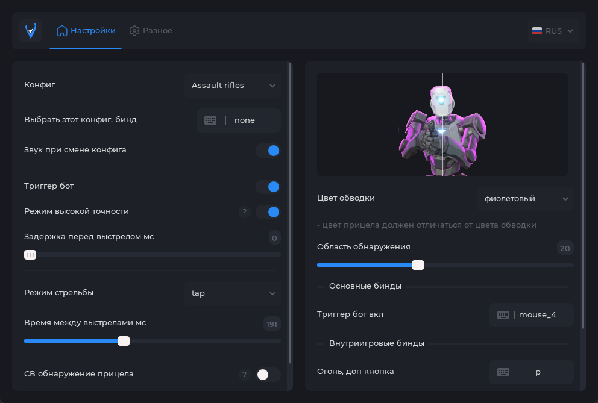Screen dimensions: 598x403
Task: Click the gear icon beside Разное
Action: [x=134, y=31]
